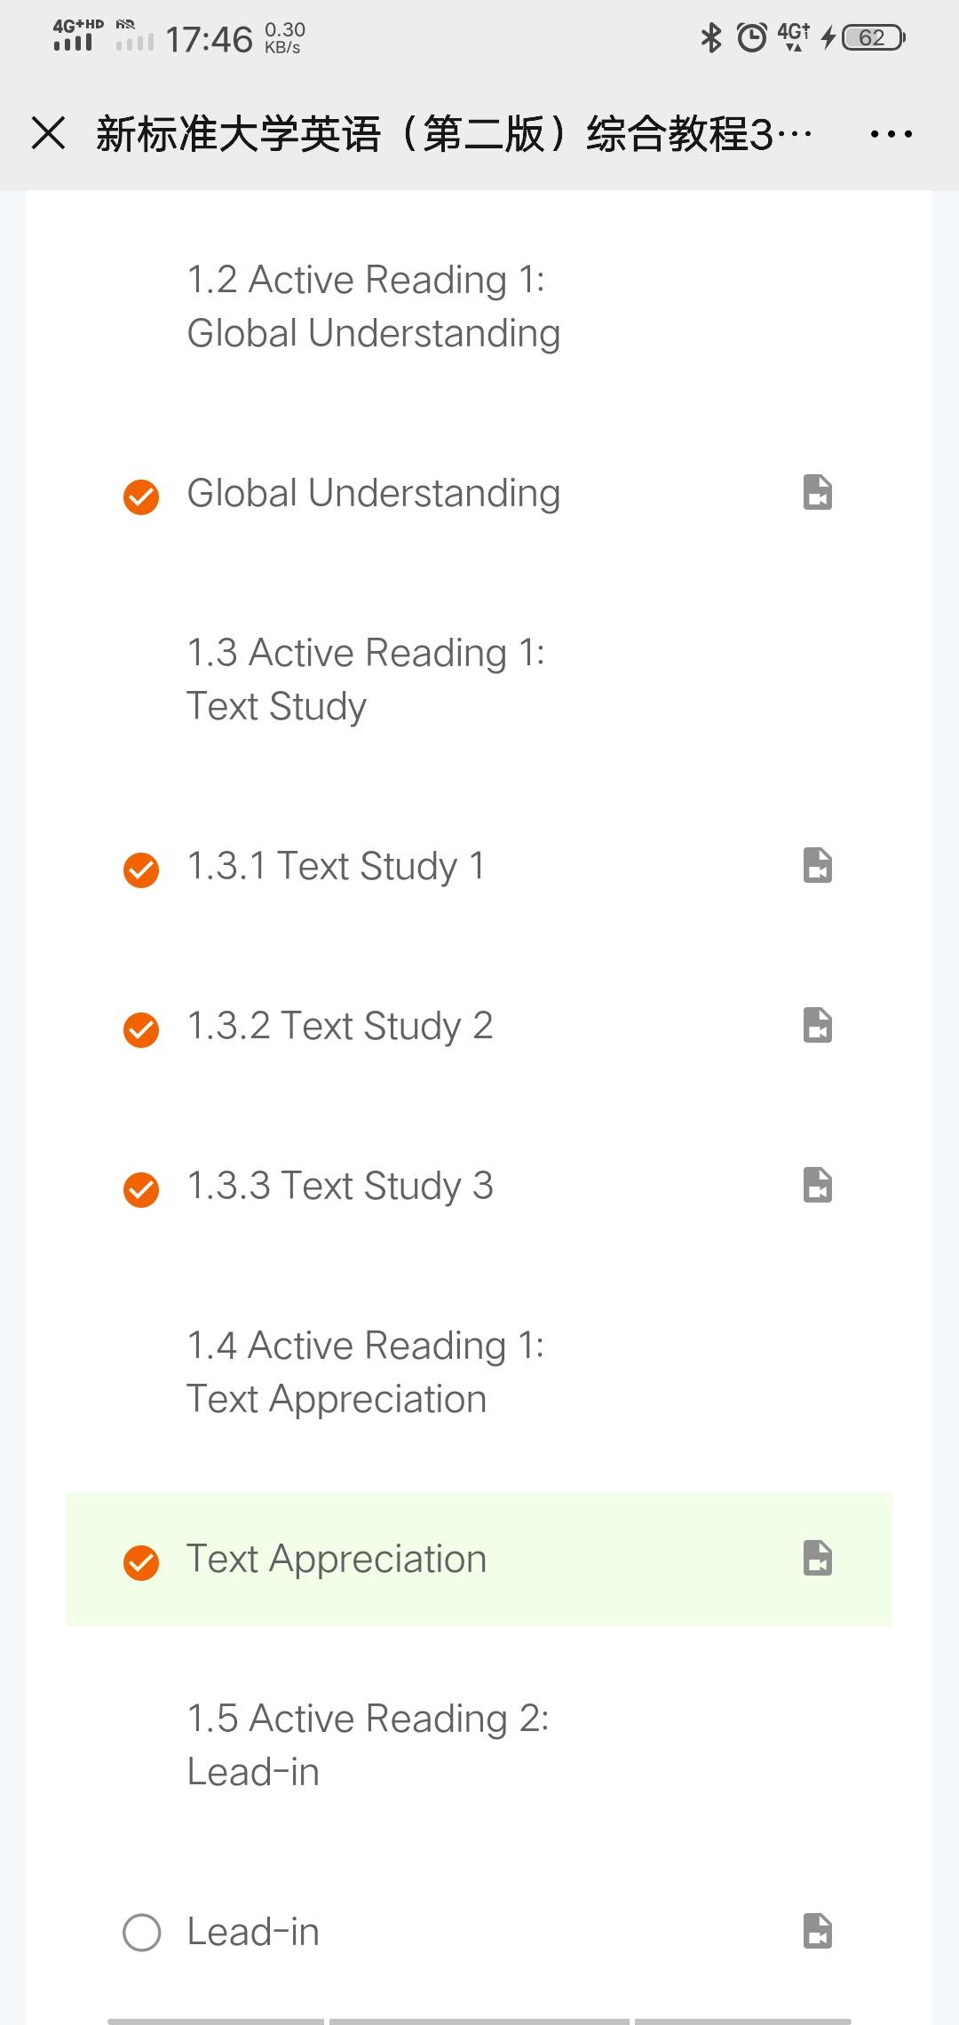Open the 1.3.1 Text Study 1 lesson
This screenshot has width=959, height=2025.
(x=336, y=866)
